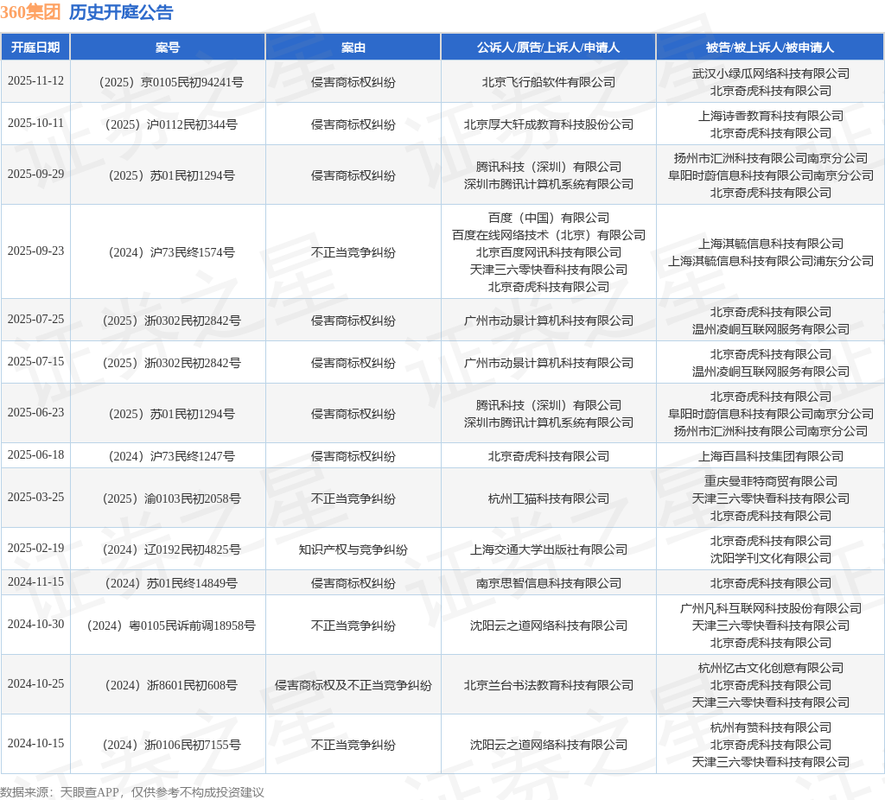Select the 案号 column header
This screenshot has width=885, height=800.
(168, 48)
